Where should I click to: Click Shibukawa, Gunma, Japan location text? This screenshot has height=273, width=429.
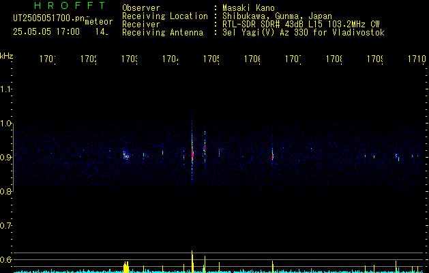pos(277,16)
